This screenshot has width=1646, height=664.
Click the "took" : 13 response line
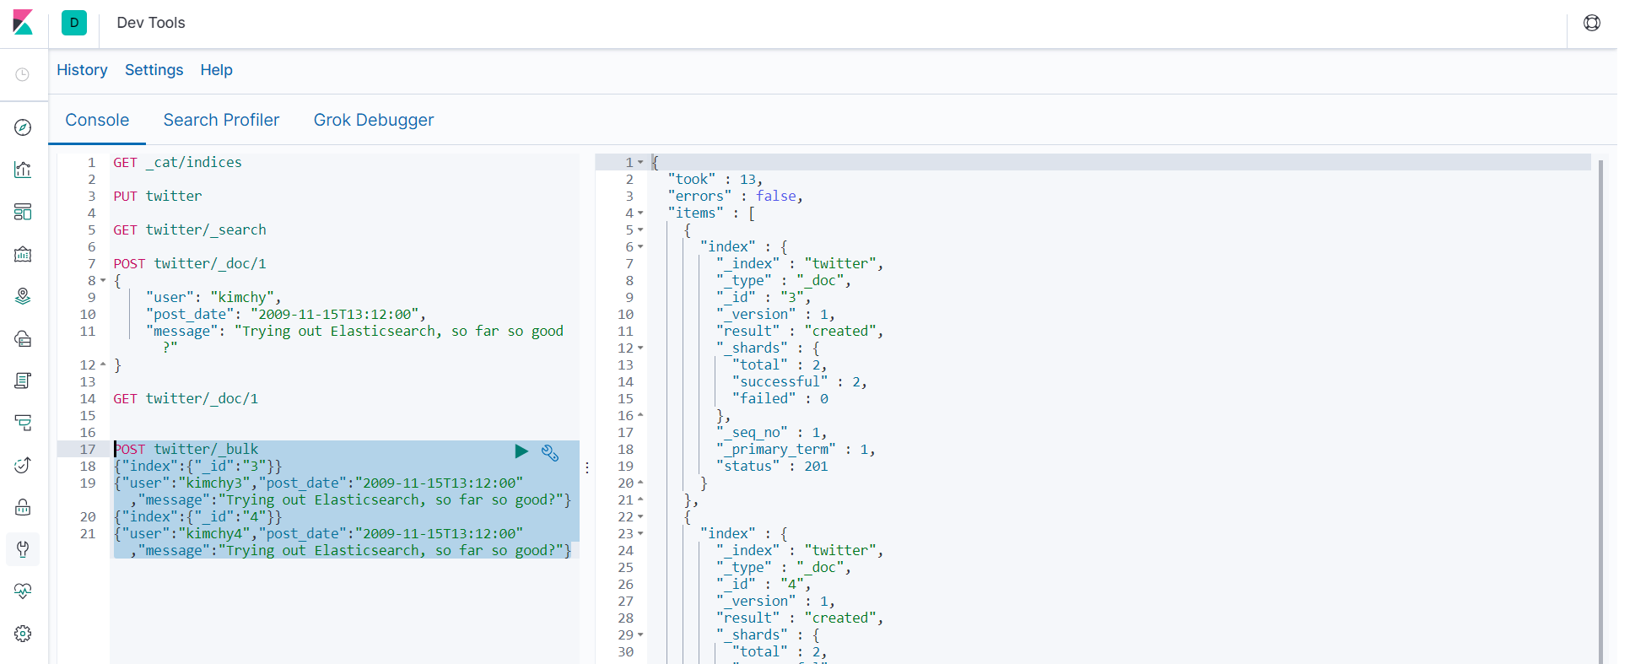(x=715, y=179)
